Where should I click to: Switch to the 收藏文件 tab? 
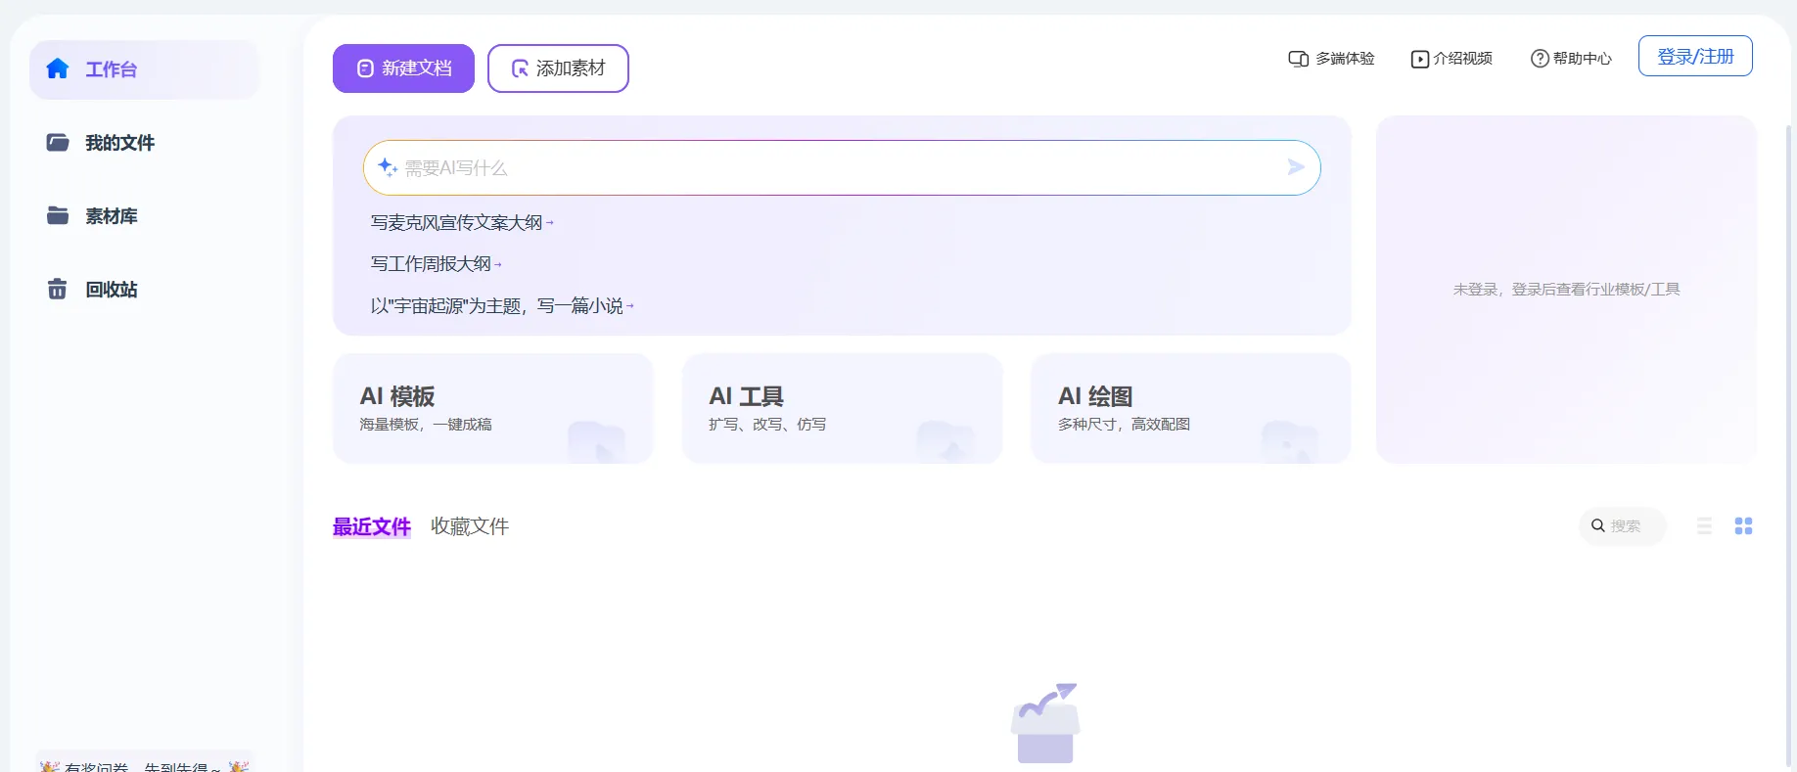(x=470, y=526)
